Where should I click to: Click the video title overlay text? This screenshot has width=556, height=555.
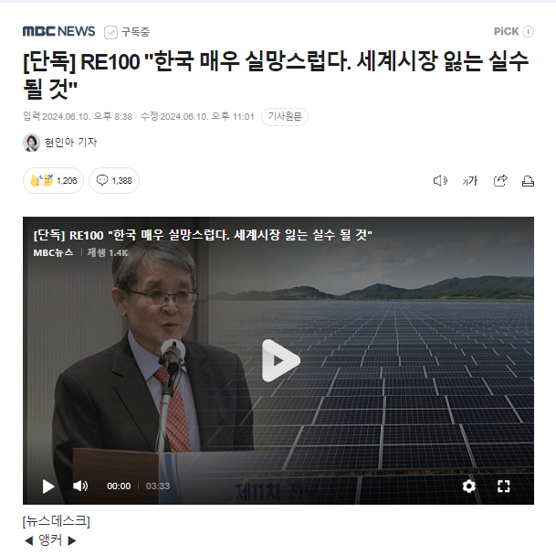click(x=203, y=235)
